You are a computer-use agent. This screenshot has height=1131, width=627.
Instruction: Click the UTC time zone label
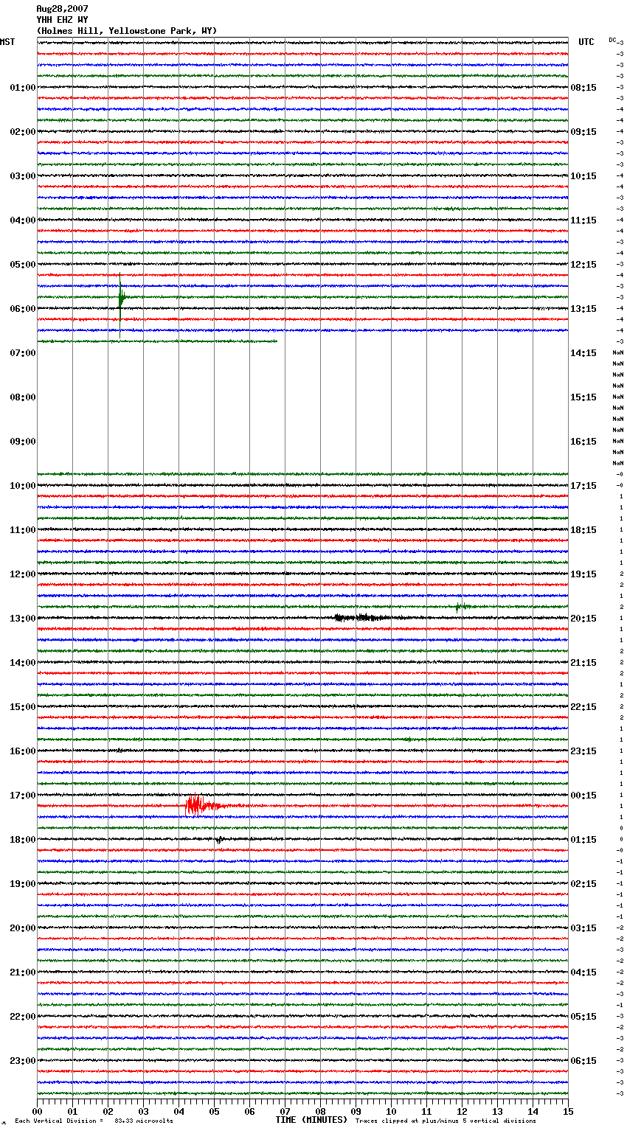click(x=586, y=42)
